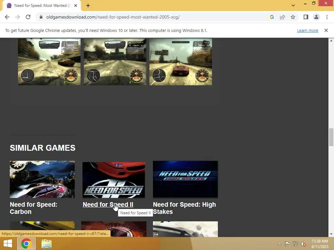
Task: Open the taskbar clock showing 11:38 AM
Action: 320,244
